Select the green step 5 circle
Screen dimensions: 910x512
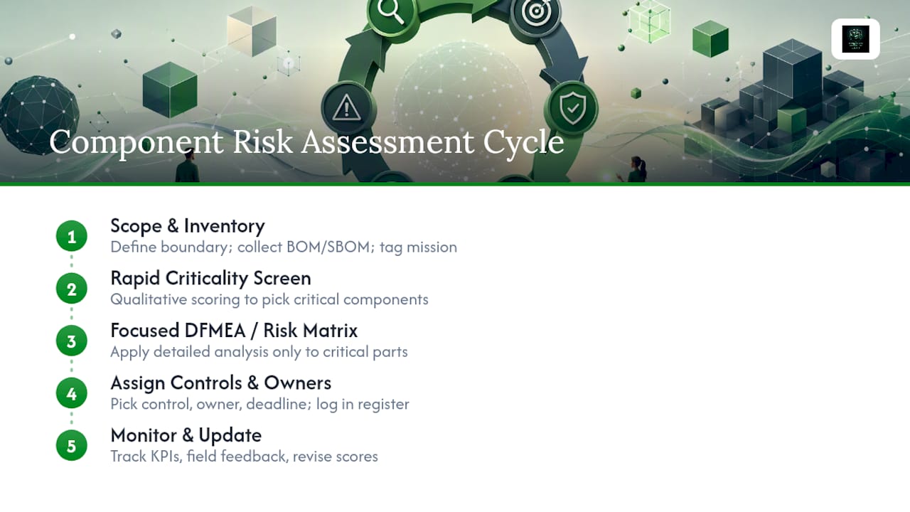coord(72,446)
